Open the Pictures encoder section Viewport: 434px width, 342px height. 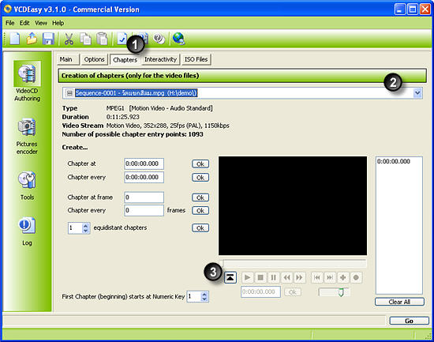click(x=27, y=136)
